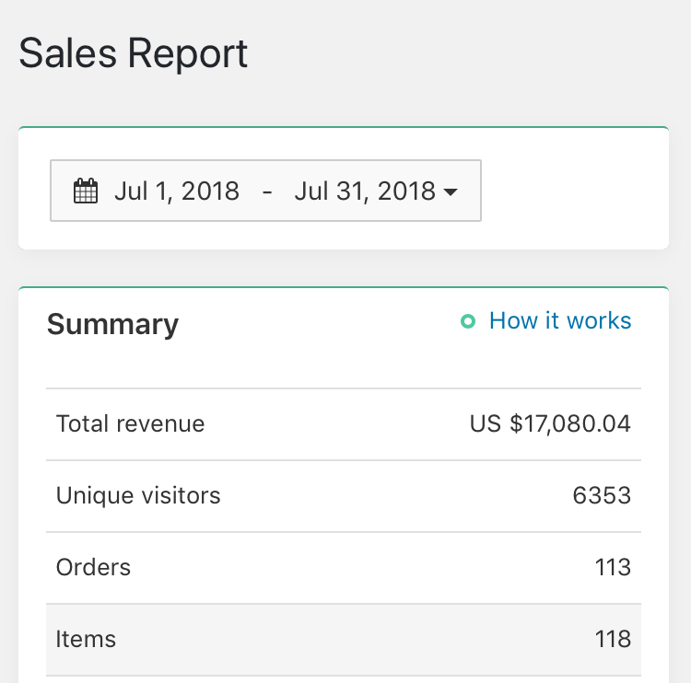Select the Jul 1, 2018 start date
Screen dimensions: 691x683
point(177,191)
